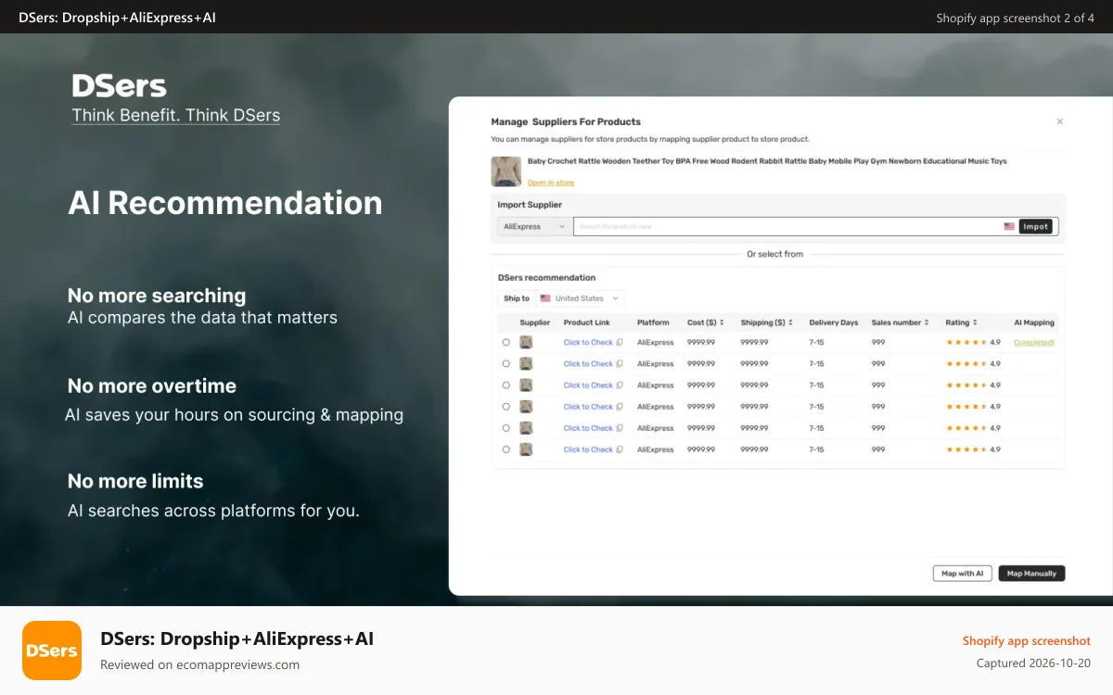This screenshot has width=1113, height=695.
Task: Click the Delivery Days column header
Action: tap(834, 322)
